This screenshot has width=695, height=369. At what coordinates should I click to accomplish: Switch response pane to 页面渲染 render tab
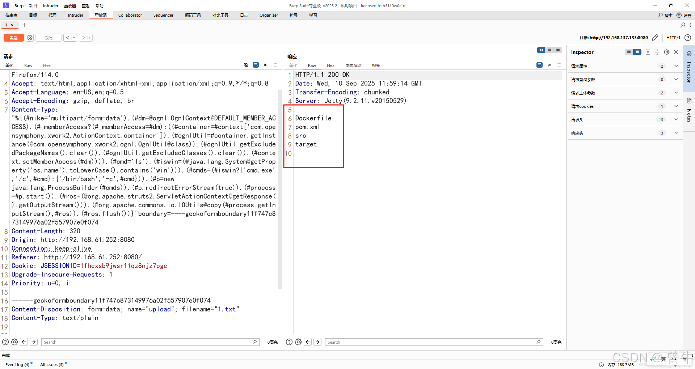353,65
